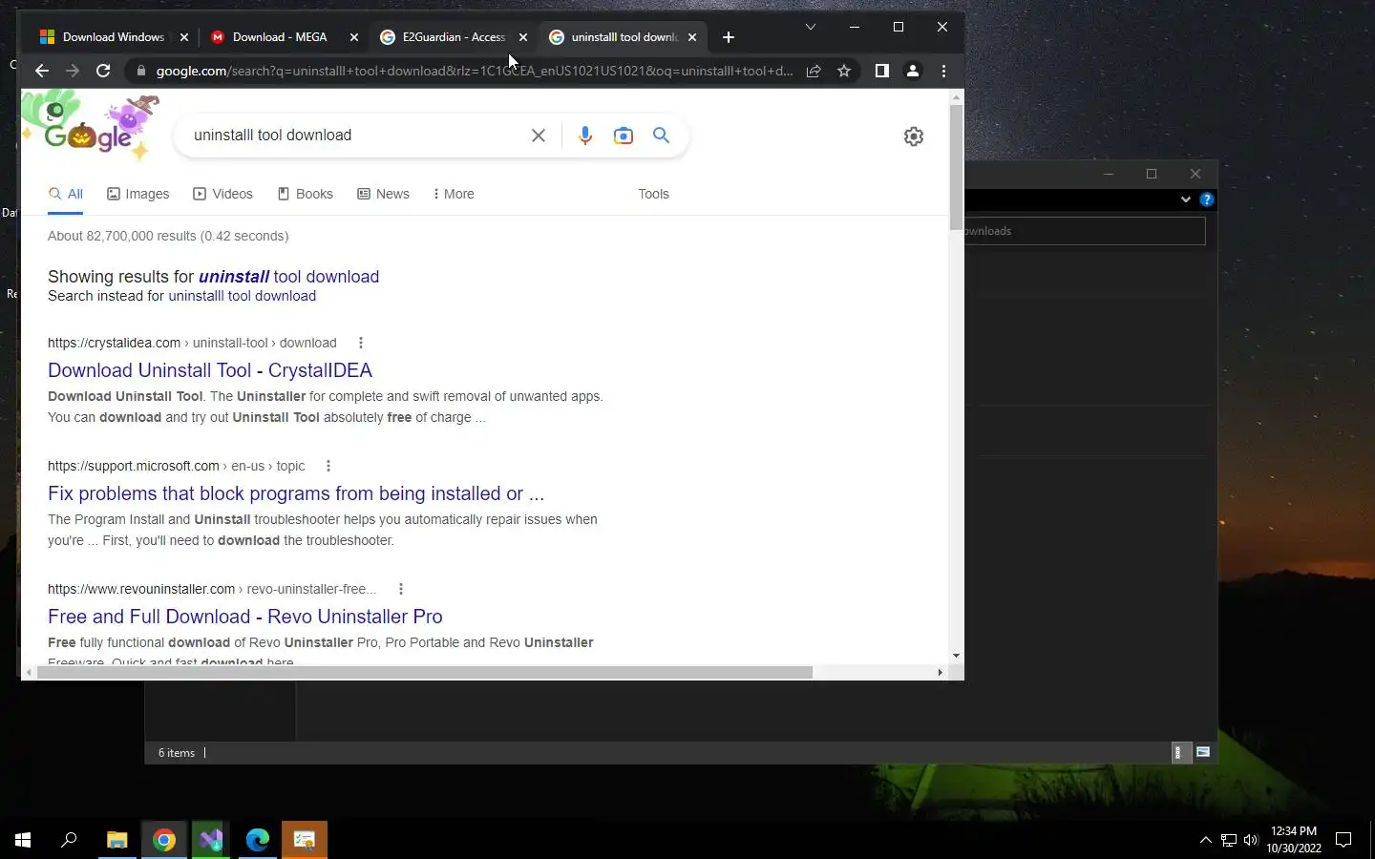Reload the Google search page
1375x859 pixels.
coord(103,71)
